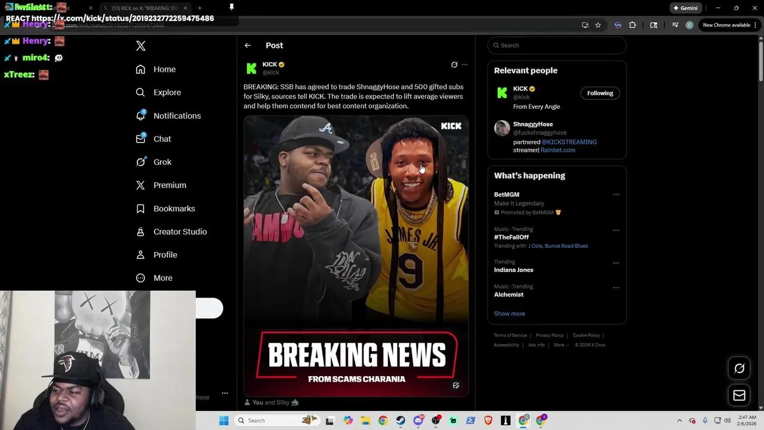
Task: Open the Premium page
Action: [x=161, y=185]
